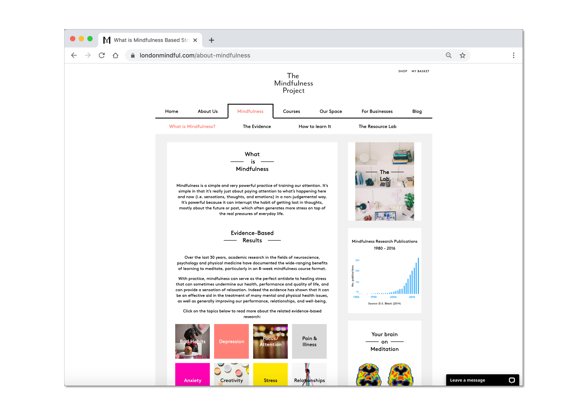The height and width of the screenshot is (415, 587).
Task: Click the Source: D.S. Black (2014) caption
Action: pyautogui.click(x=384, y=304)
